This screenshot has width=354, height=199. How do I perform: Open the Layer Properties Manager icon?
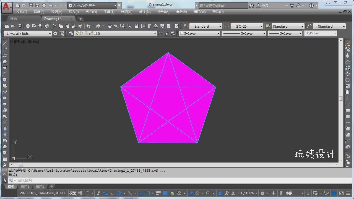coord(71,33)
